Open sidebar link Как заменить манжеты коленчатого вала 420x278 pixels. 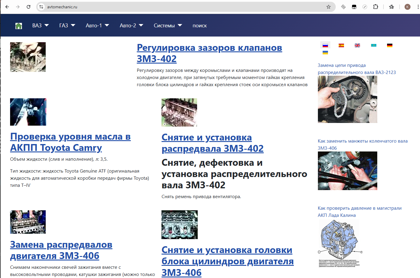363,145
